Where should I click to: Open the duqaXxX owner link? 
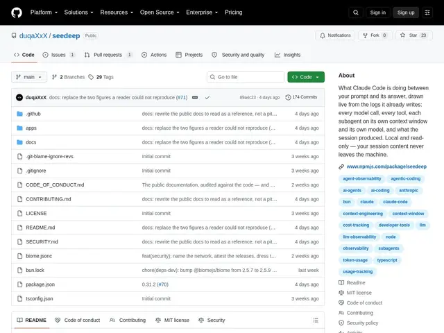coord(33,35)
